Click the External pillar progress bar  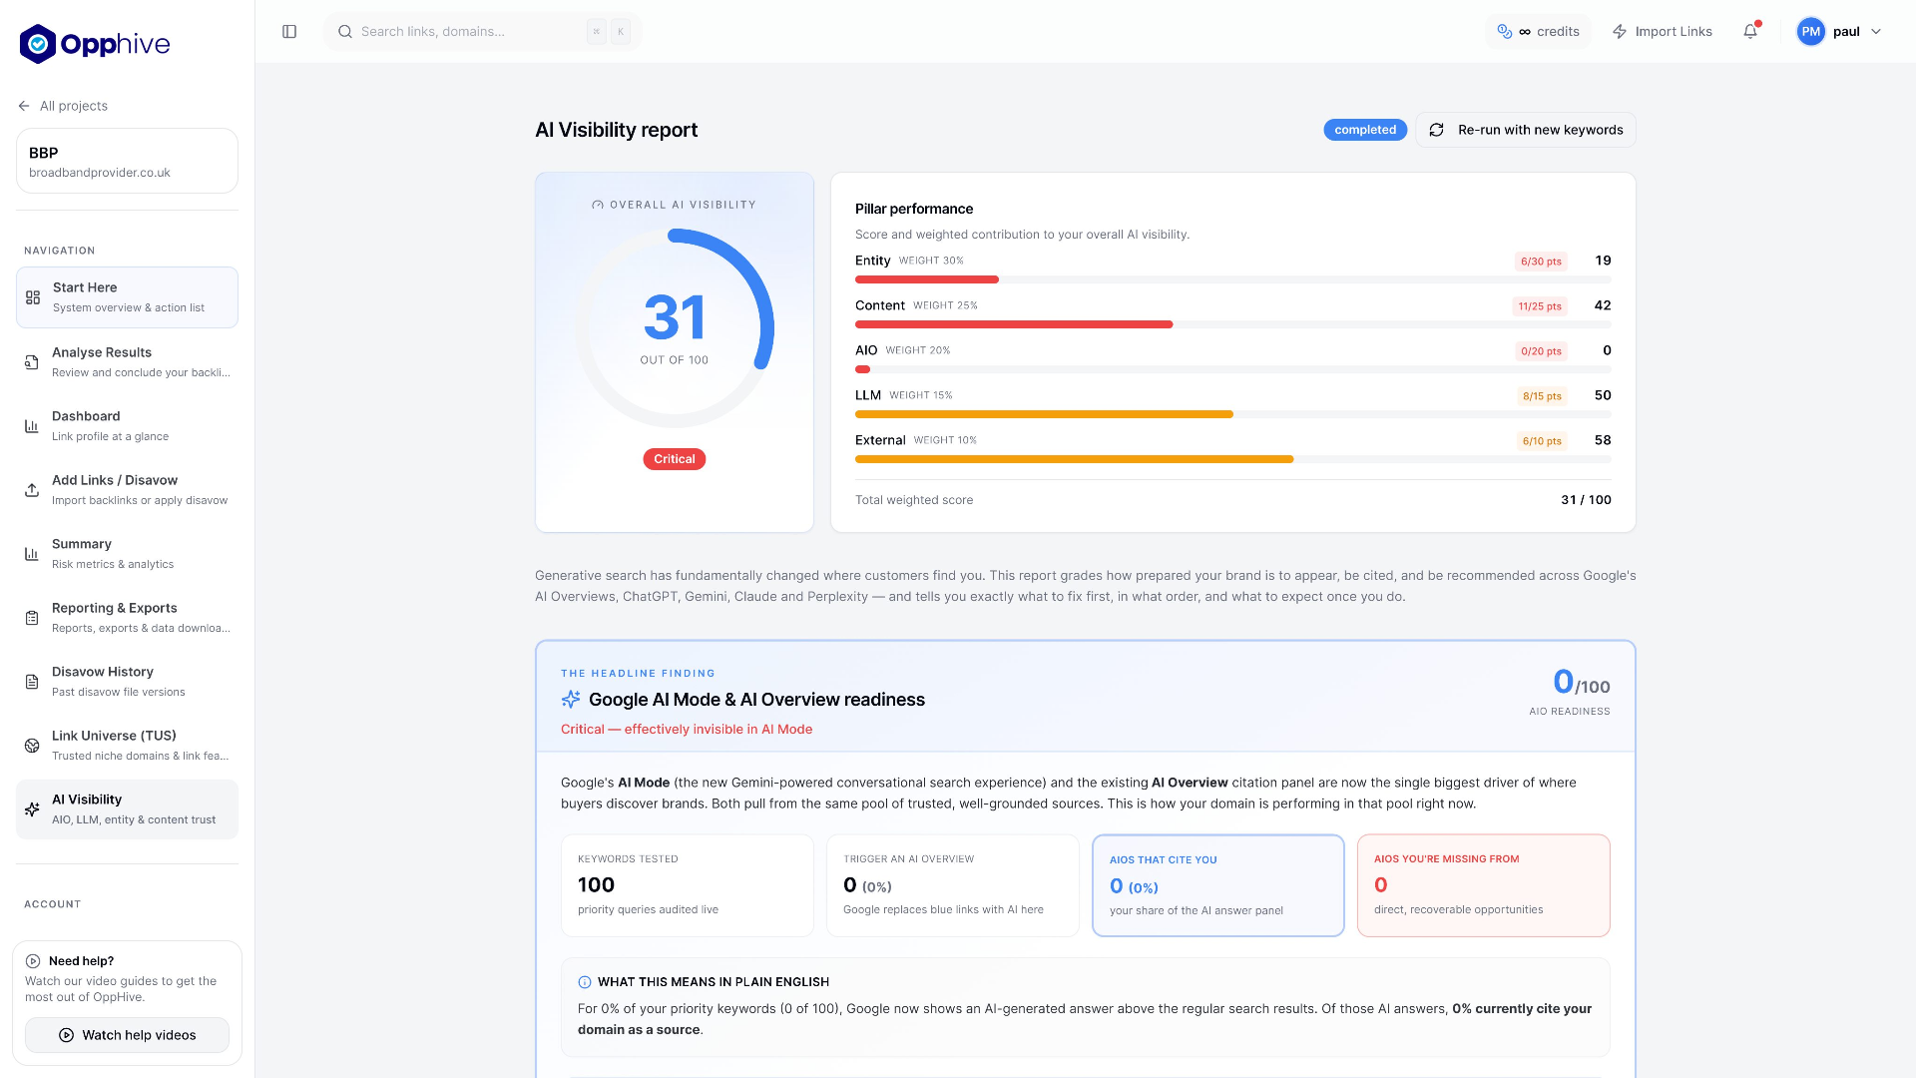click(1232, 459)
